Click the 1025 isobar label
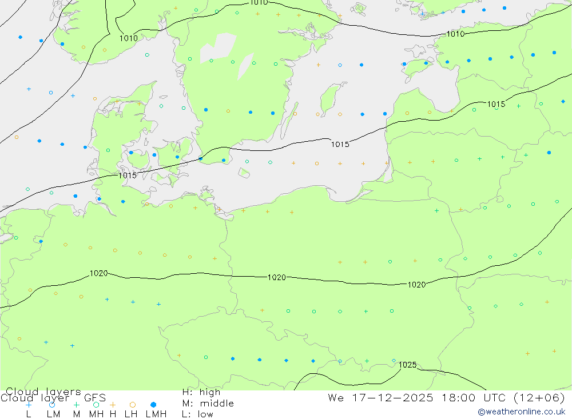The height and width of the screenshot is (419, 572). coord(407,365)
